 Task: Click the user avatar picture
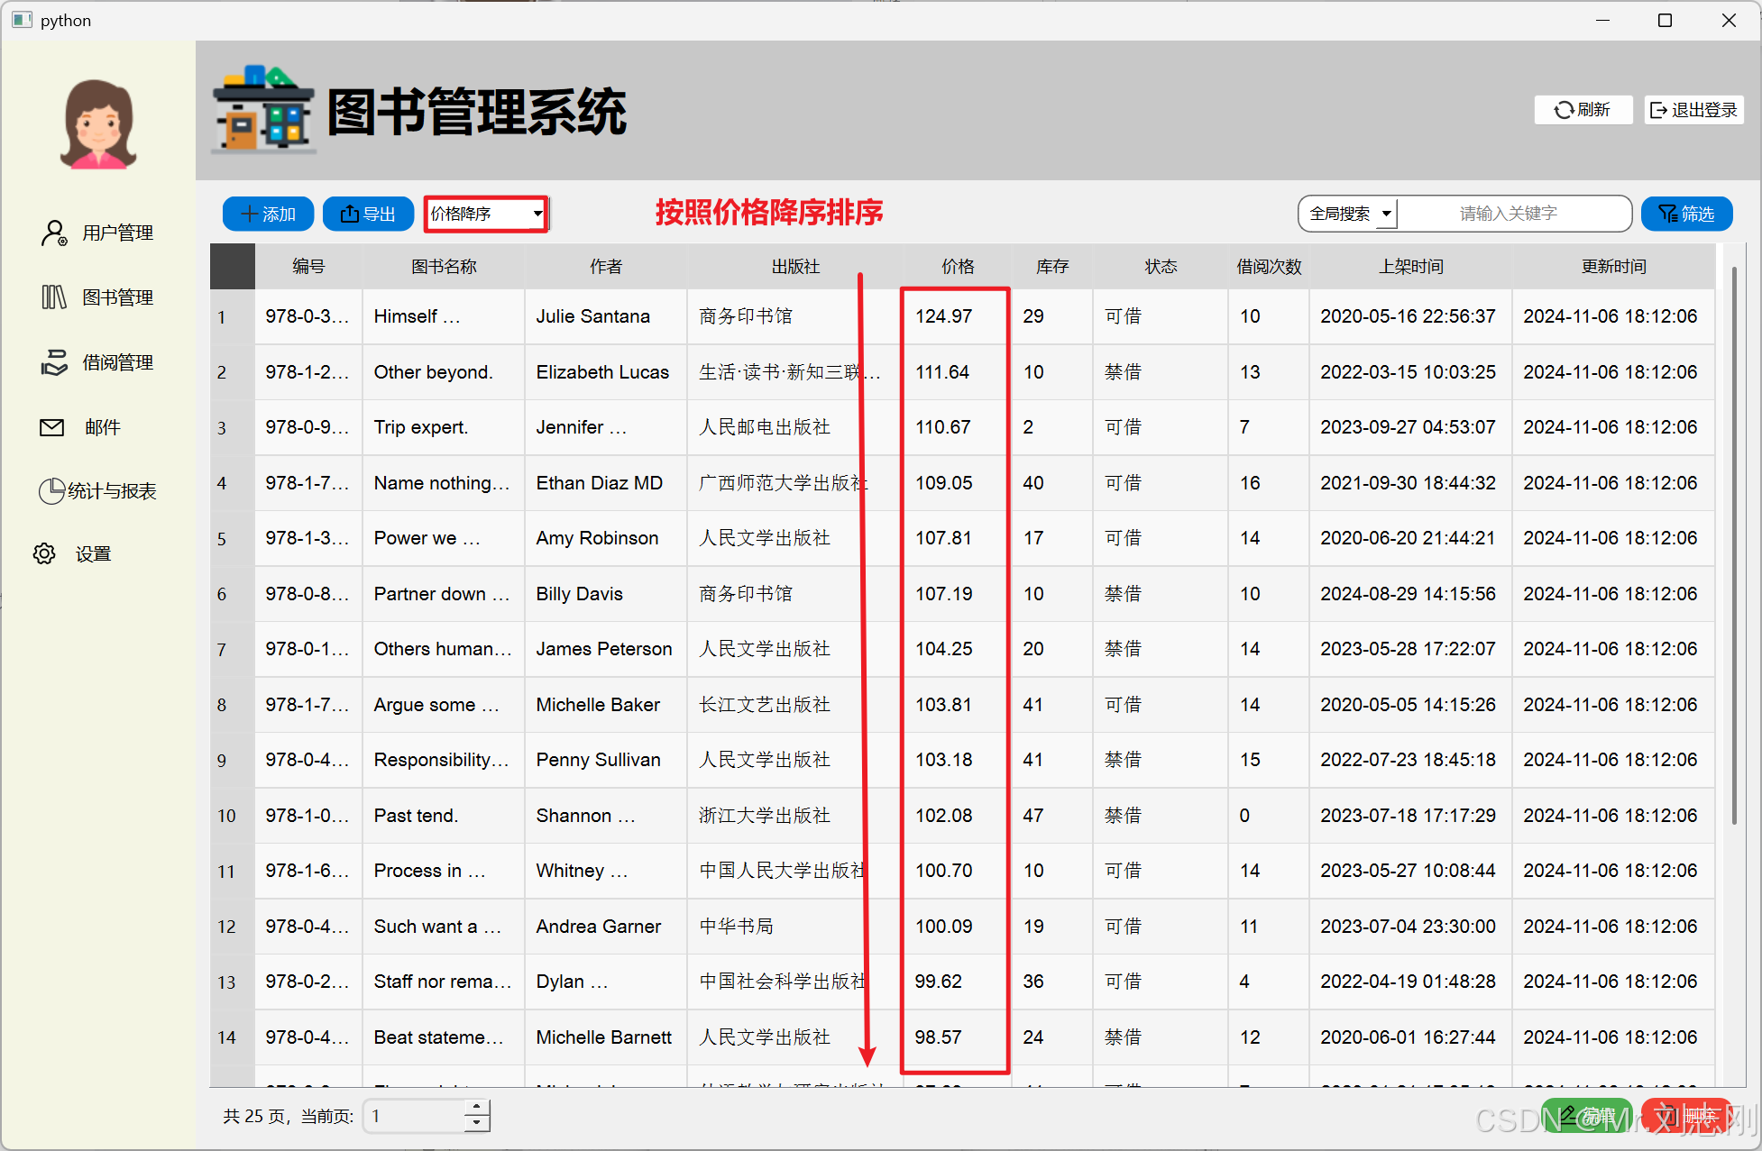point(98,125)
